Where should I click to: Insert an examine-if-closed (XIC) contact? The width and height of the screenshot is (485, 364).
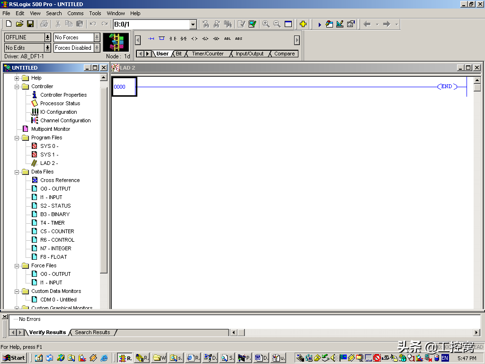click(172, 39)
